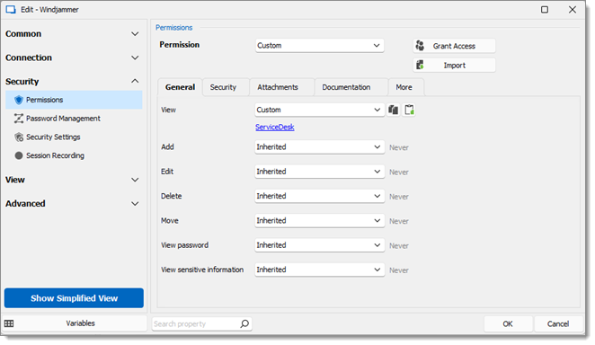
Task: Expand the Common section
Action: [x=72, y=34]
